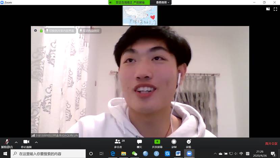Stop video with the camera button

coord(26,143)
